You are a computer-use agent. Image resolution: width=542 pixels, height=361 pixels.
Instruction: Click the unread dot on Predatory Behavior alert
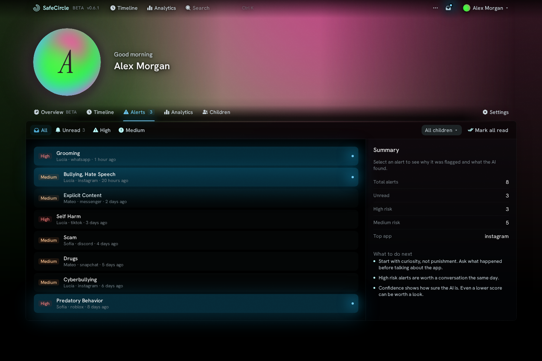coord(353,303)
